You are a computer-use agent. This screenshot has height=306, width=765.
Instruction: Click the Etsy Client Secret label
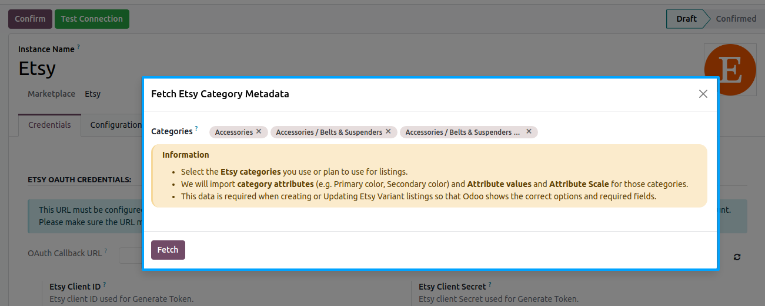click(x=452, y=287)
